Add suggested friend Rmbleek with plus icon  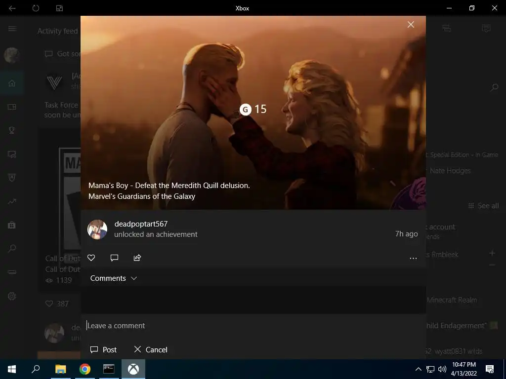point(492,253)
